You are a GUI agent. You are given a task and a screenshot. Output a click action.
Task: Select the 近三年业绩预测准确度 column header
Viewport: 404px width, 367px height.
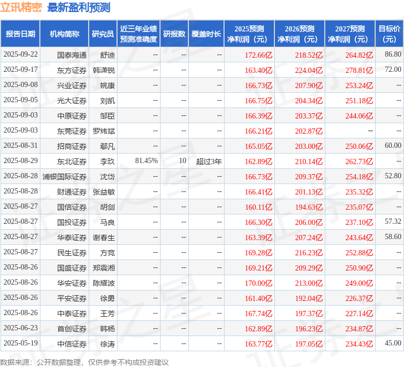[x=139, y=34]
